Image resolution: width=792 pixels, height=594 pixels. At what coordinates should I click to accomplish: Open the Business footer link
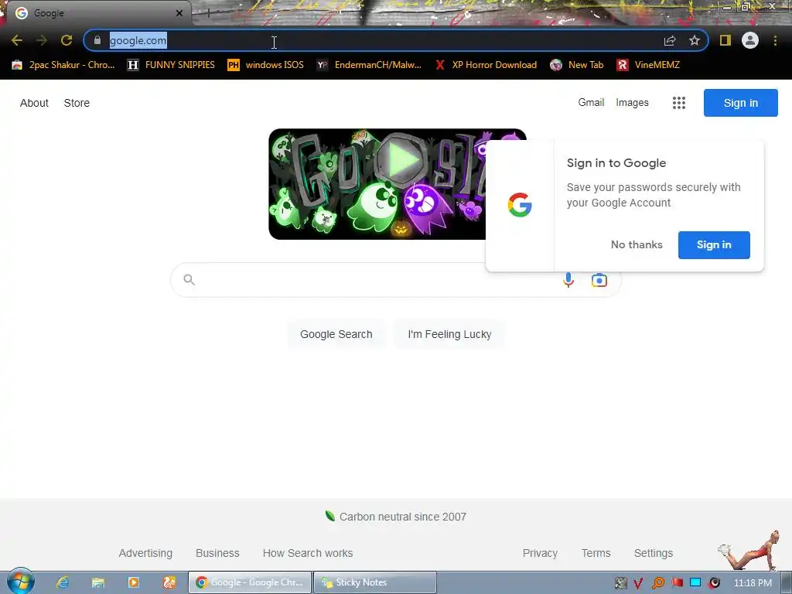click(217, 553)
